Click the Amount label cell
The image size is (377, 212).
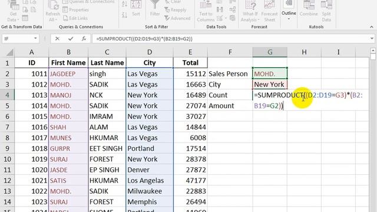tap(230, 106)
